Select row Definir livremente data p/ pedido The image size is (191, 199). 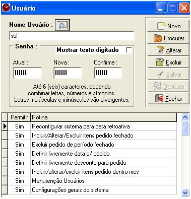89,154
